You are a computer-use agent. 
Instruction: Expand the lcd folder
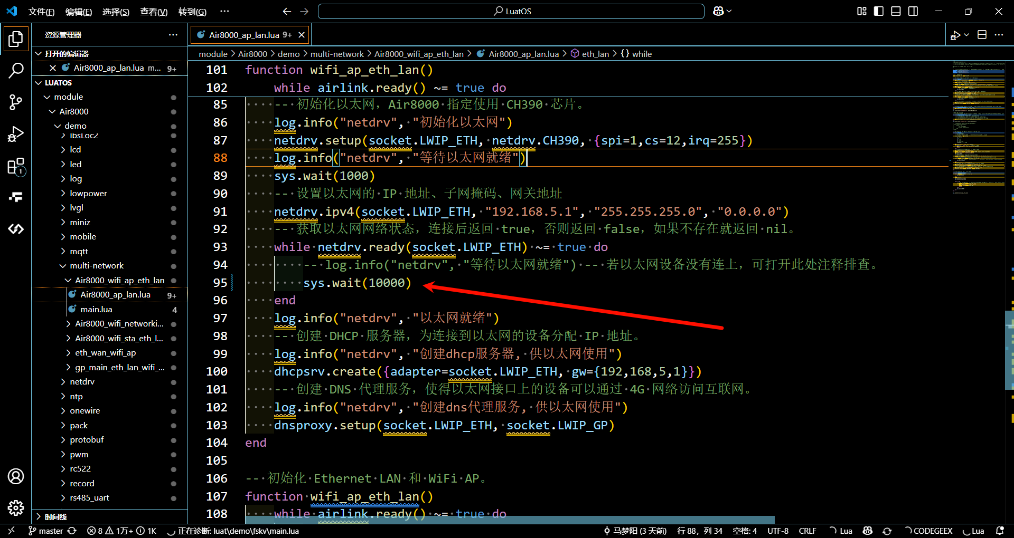point(110,150)
